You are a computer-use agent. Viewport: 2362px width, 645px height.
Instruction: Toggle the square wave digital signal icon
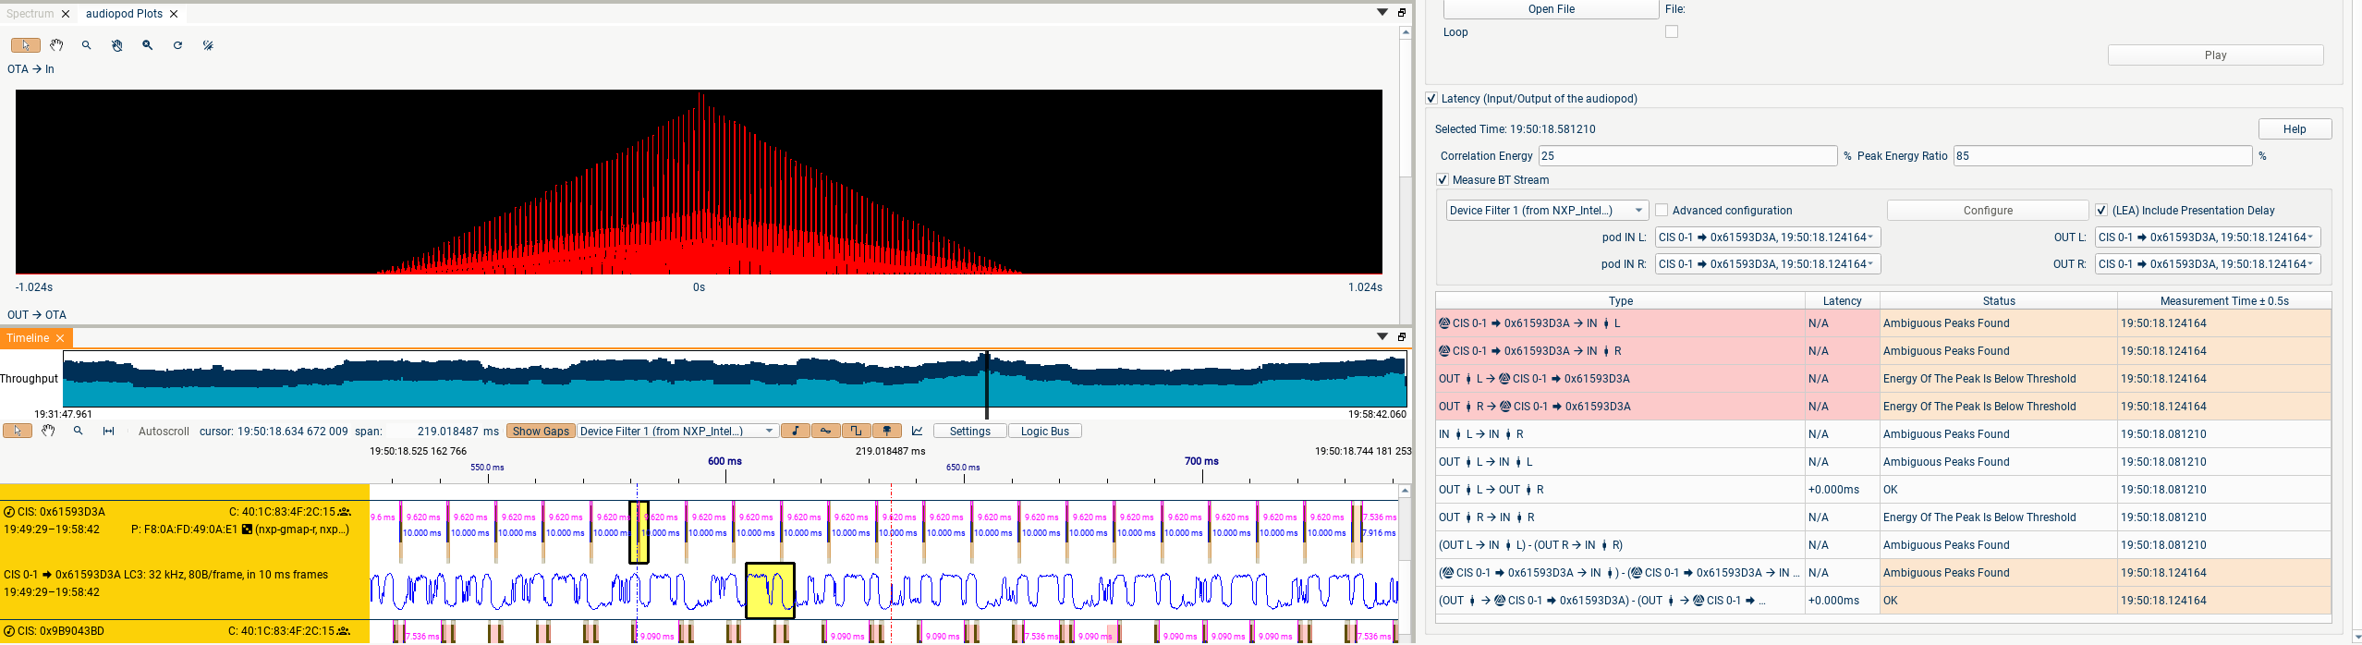856,432
